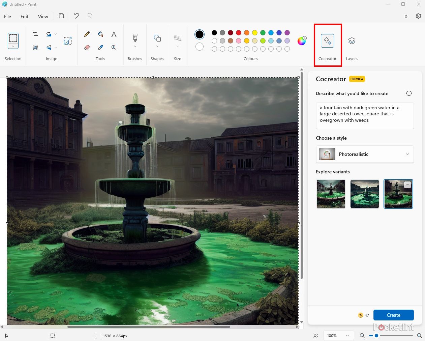Image resolution: width=425 pixels, height=341 pixels.
Task: Click in the Cocreator description text box
Action: tap(365, 115)
